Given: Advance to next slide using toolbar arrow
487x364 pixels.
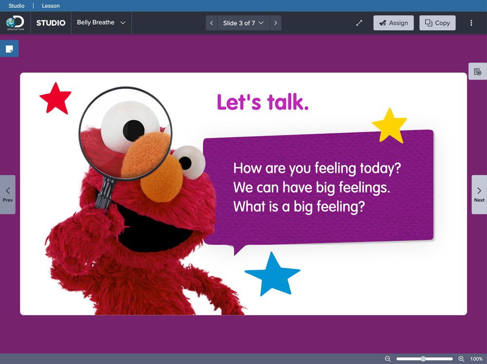Looking at the screenshot, I should click(x=275, y=23).
